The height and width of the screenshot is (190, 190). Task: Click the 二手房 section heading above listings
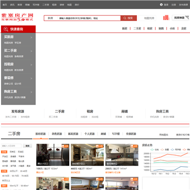pos(14,134)
